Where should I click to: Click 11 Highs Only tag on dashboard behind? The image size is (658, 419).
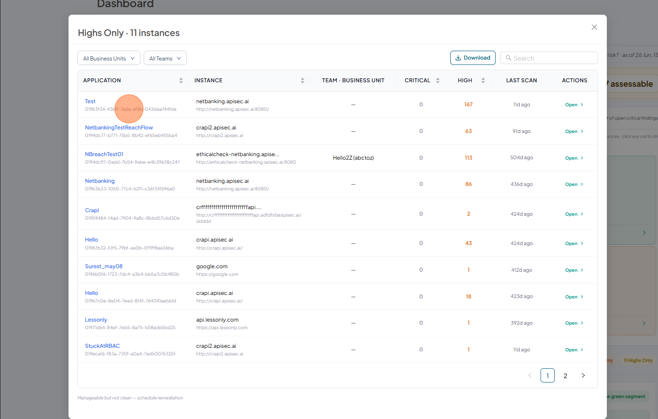pos(638,361)
